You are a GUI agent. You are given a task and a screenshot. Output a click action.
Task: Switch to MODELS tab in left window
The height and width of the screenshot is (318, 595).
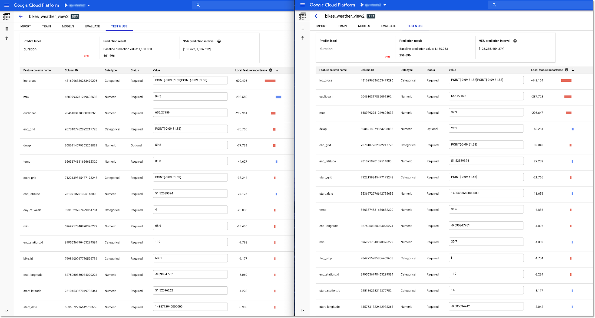point(68,26)
